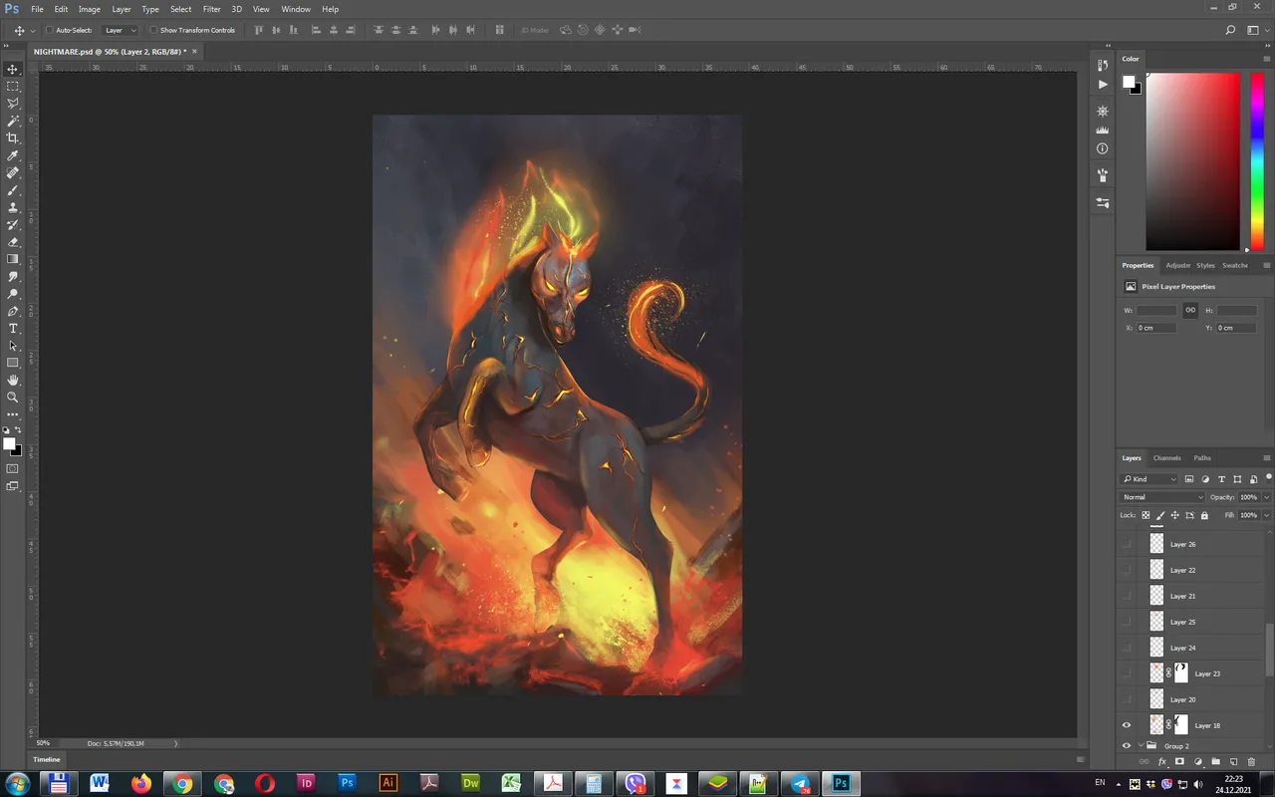Screen dimensions: 1275x797
Task: Show hidden Layer 26
Action: 1127,544
